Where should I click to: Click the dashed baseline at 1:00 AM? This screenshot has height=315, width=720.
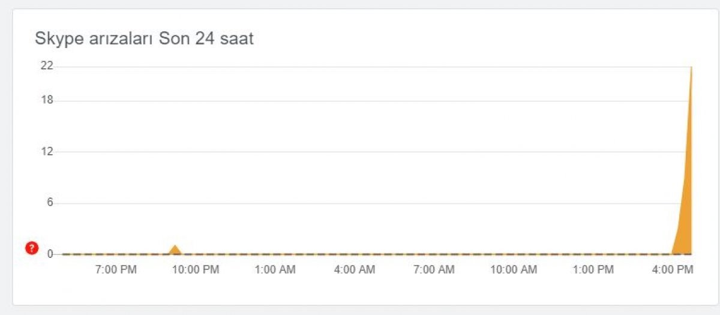tap(275, 254)
